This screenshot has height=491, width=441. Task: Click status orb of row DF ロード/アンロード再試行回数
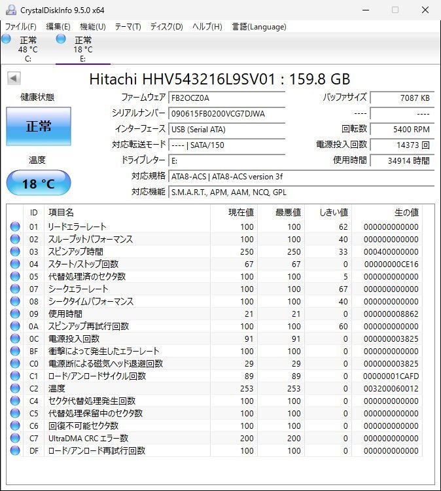[x=15, y=450]
